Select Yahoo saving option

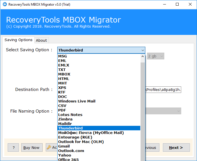click(99, 155)
